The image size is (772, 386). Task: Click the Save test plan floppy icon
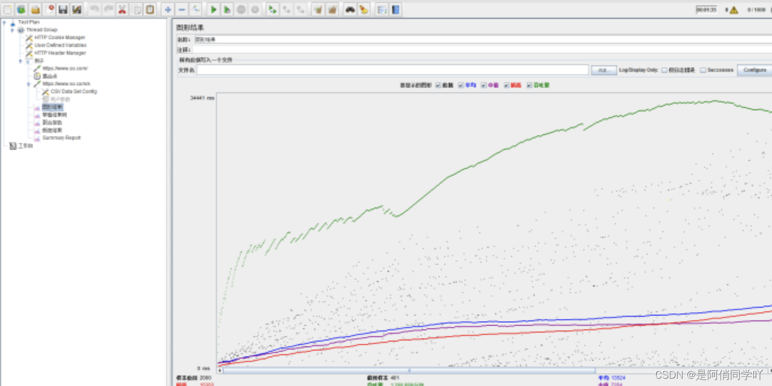pyautogui.click(x=63, y=10)
